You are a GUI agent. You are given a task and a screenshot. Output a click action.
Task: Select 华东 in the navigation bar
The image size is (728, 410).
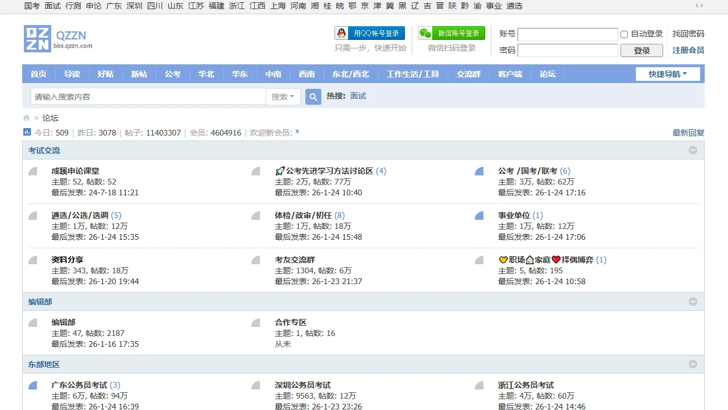tap(239, 74)
